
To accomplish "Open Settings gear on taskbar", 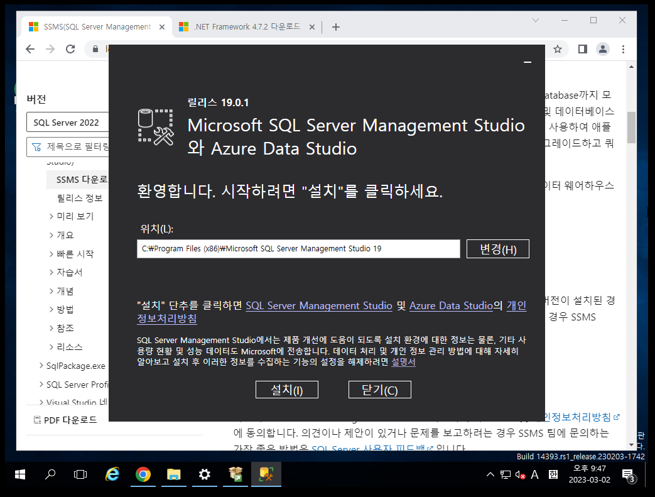I will [204, 474].
